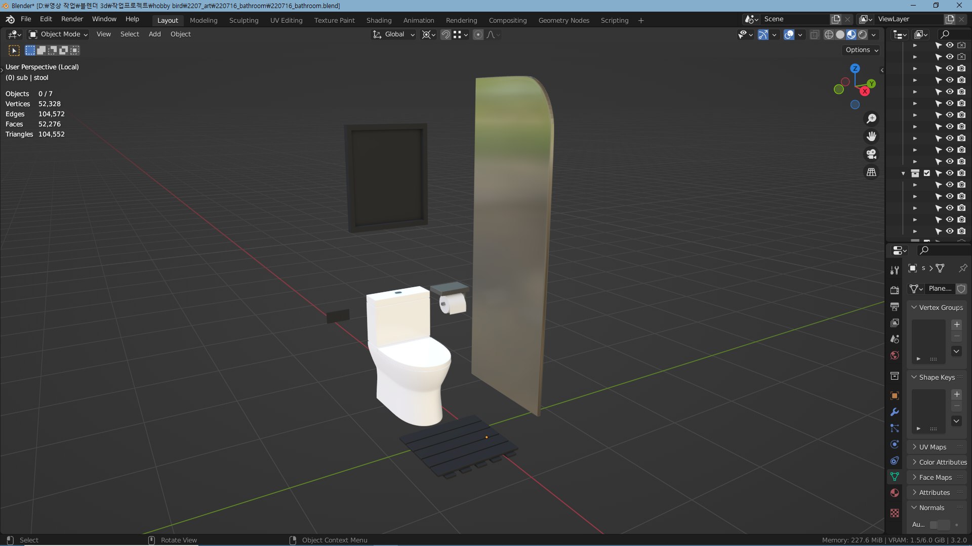The width and height of the screenshot is (972, 546).
Task: Open the Global transform orientation dropdown
Action: click(x=393, y=34)
